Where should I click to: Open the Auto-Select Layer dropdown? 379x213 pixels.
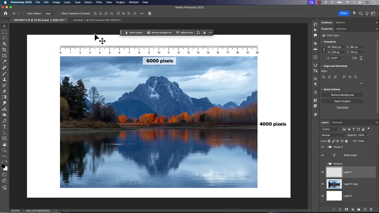pyautogui.click(x=50, y=14)
